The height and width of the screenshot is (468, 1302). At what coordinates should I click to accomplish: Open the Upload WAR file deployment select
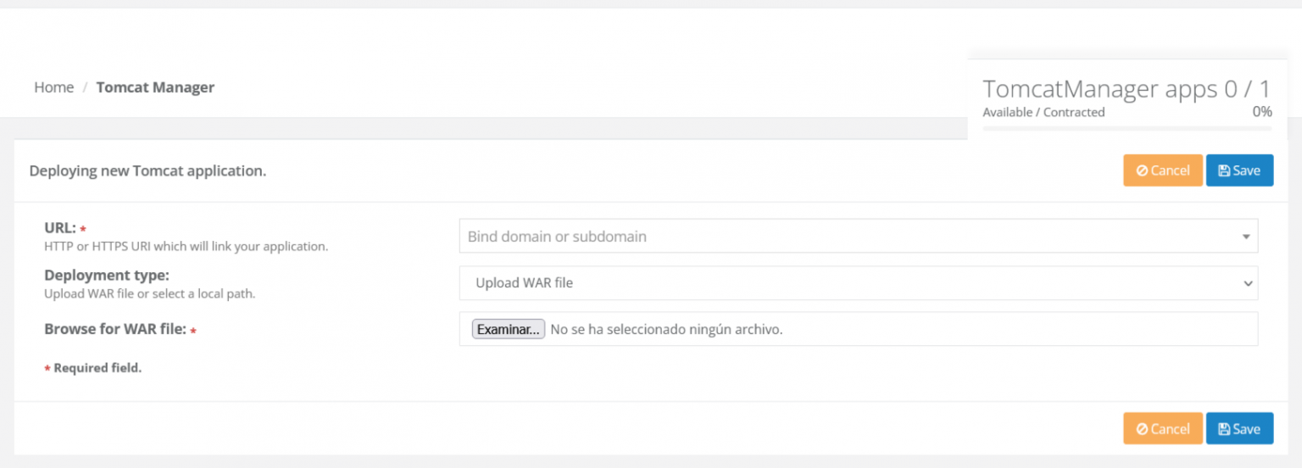click(848, 283)
